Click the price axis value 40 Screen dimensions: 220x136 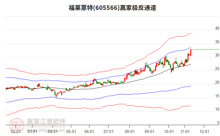click(217, 28)
